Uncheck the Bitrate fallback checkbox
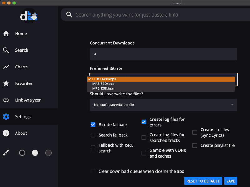Viewport: 250px width, 187px height. [93, 124]
